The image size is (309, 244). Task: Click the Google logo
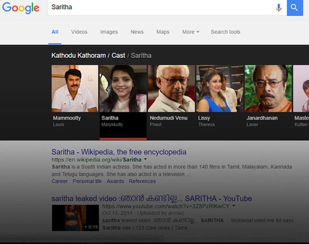[x=21, y=8]
